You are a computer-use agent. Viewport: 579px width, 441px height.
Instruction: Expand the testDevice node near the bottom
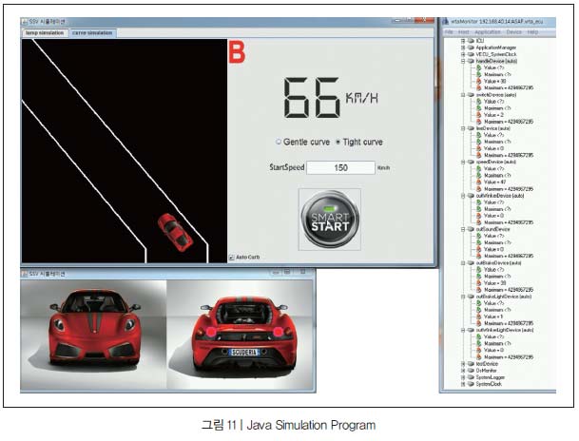point(463,364)
